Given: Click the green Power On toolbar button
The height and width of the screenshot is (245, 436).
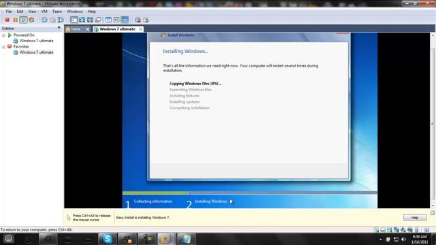Looking at the screenshot, I should click(23, 20).
